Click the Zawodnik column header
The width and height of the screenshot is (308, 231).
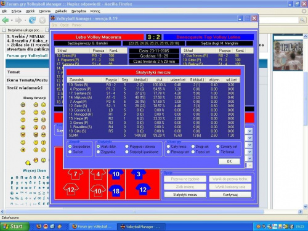point(84,79)
